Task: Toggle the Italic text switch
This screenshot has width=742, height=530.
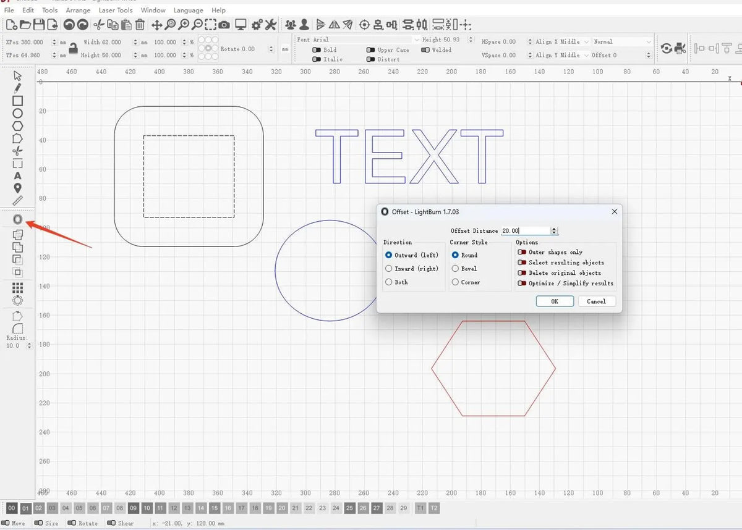Action: coord(317,59)
